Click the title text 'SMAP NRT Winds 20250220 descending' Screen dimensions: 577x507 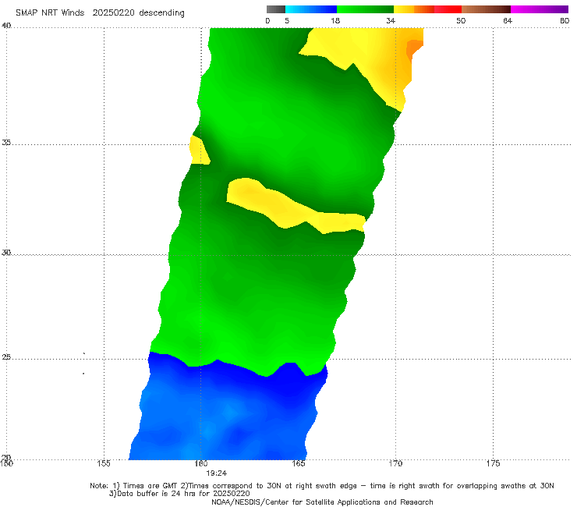pos(100,13)
